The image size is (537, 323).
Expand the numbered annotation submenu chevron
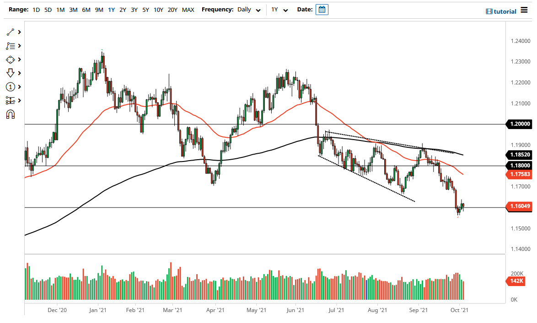pos(20,87)
